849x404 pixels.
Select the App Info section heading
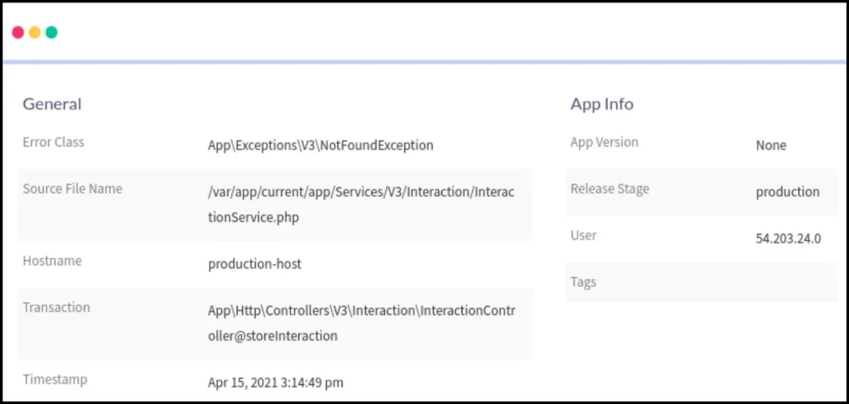(x=602, y=104)
